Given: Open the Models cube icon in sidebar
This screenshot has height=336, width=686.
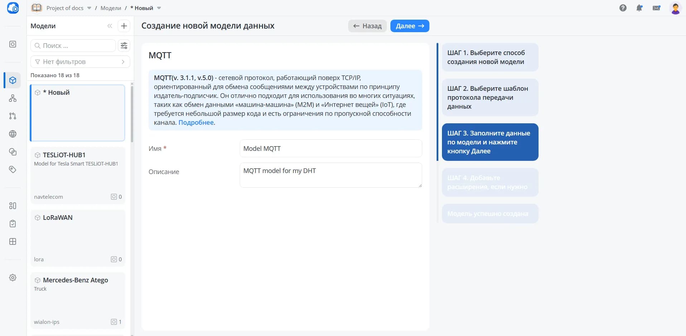Looking at the screenshot, I should (13, 80).
